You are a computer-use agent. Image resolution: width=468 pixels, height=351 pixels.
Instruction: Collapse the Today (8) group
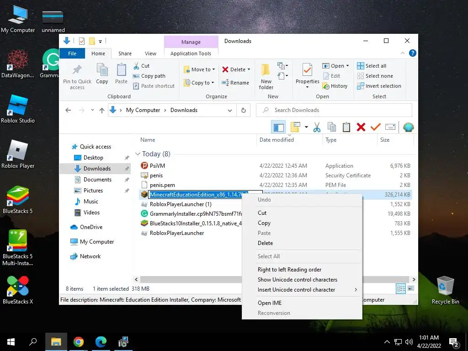point(138,154)
